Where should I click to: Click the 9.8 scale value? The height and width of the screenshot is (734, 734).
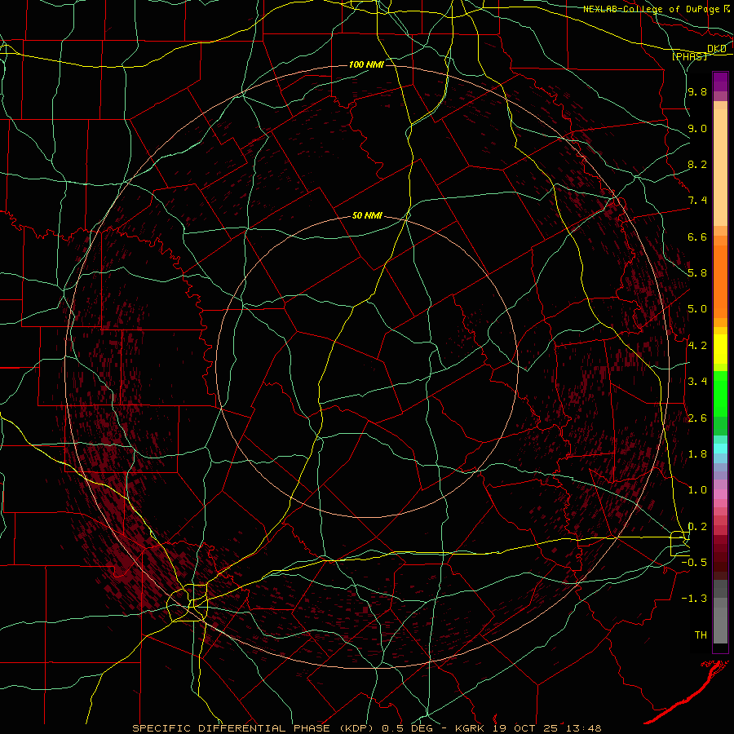coord(697,92)
